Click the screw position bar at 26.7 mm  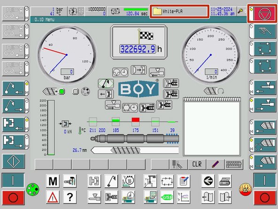click(135, 150)
